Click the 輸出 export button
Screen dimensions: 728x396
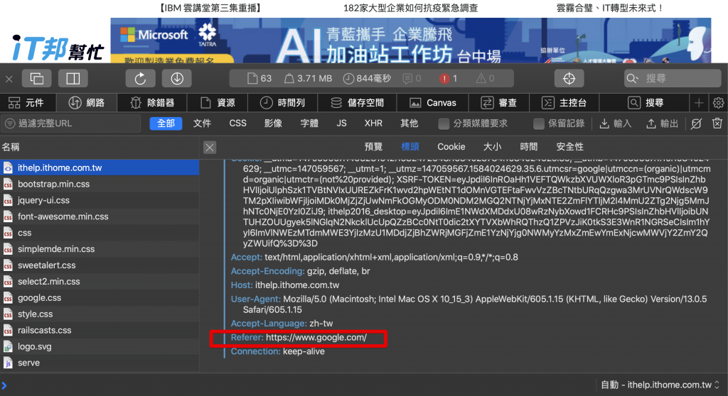pyautogui.click(x=663, y=123)
